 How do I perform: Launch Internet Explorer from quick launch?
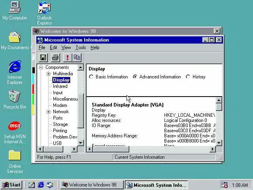coord(41,185)
